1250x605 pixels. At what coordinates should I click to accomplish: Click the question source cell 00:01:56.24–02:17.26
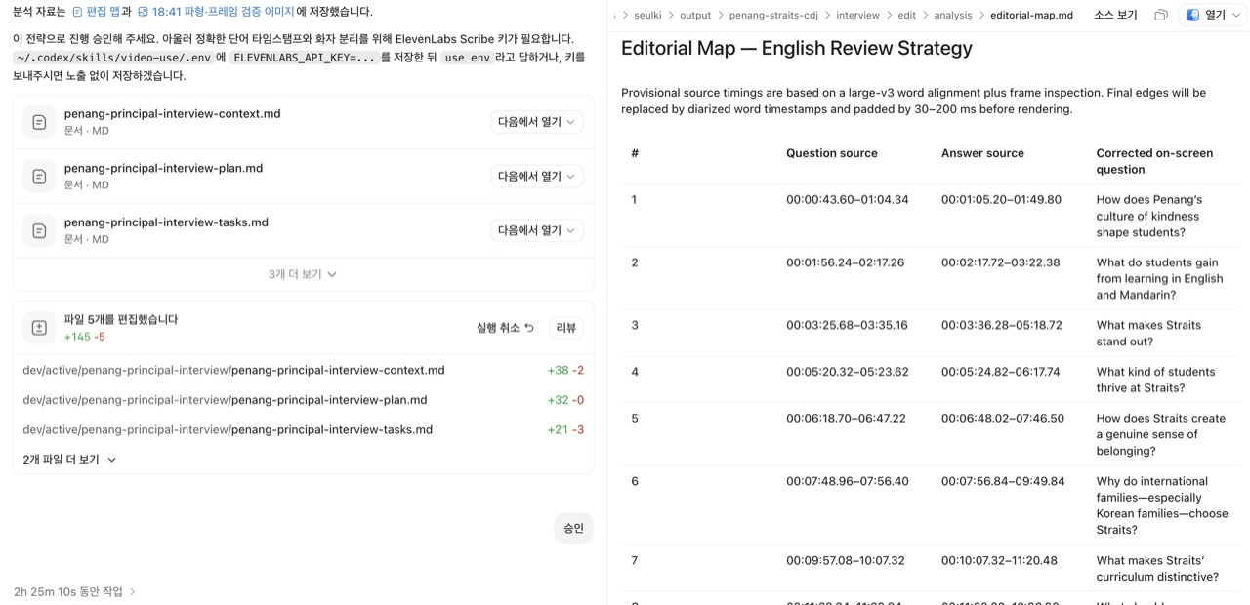click(x=845, y=262)
